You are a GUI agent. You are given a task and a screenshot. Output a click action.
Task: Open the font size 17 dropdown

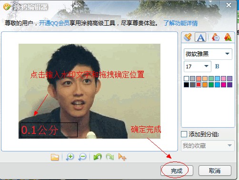click(198, 66)
